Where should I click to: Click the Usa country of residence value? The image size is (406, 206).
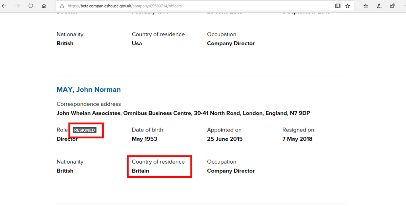(137, 44)
